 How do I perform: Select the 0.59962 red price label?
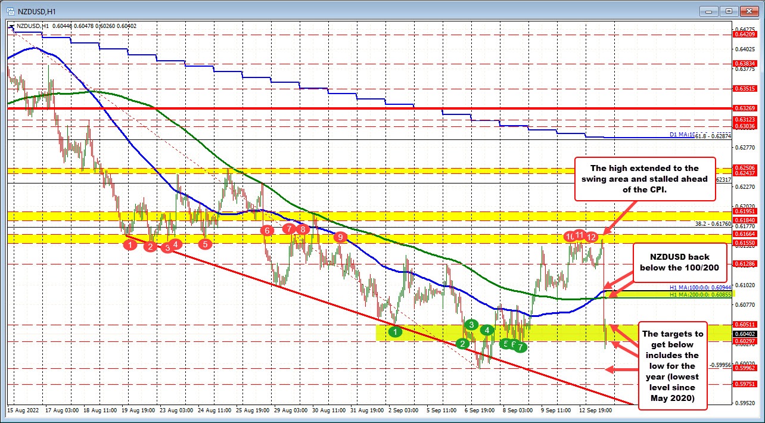(744, 368)
